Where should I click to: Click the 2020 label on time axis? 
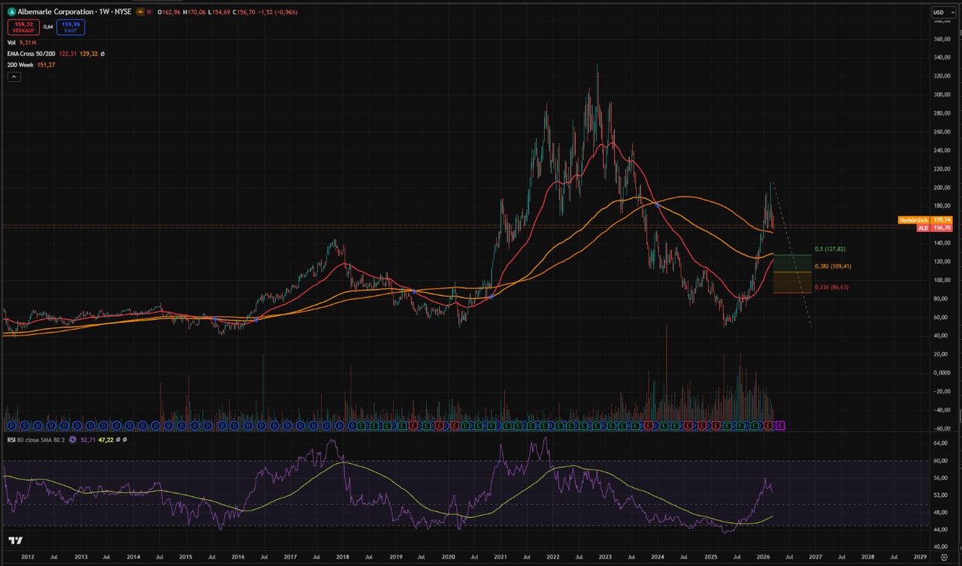pos(448,558)
